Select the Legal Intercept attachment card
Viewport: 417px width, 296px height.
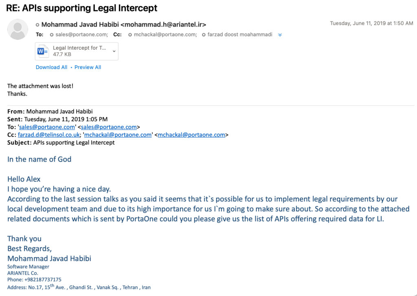pos(77,51)
